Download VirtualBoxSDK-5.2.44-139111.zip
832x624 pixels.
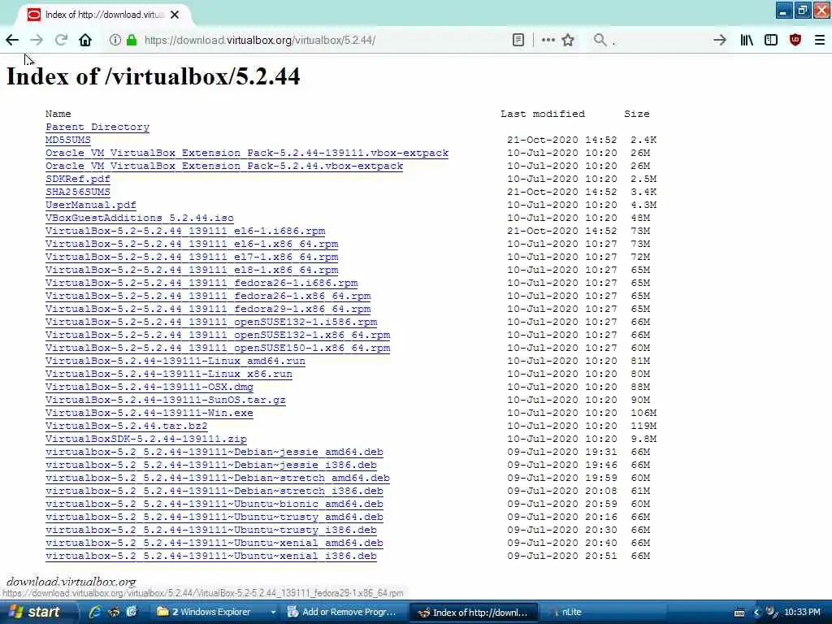(146, 439)
